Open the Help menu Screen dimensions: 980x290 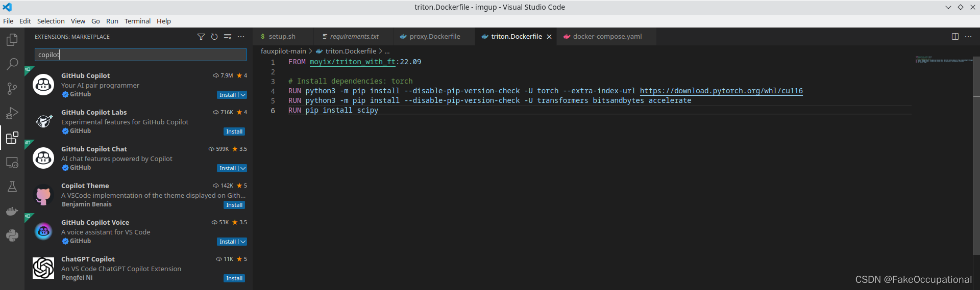(x=164, y=21)
